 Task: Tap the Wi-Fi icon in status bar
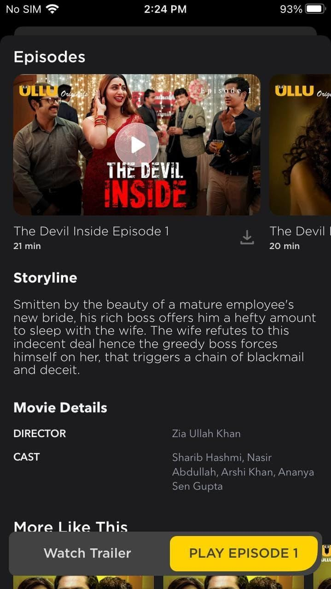[x=53, y=9]
